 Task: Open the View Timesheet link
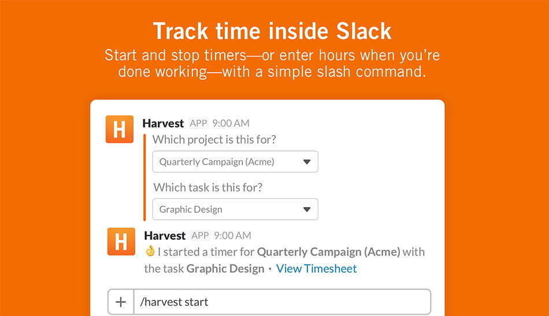pos(317,269)
